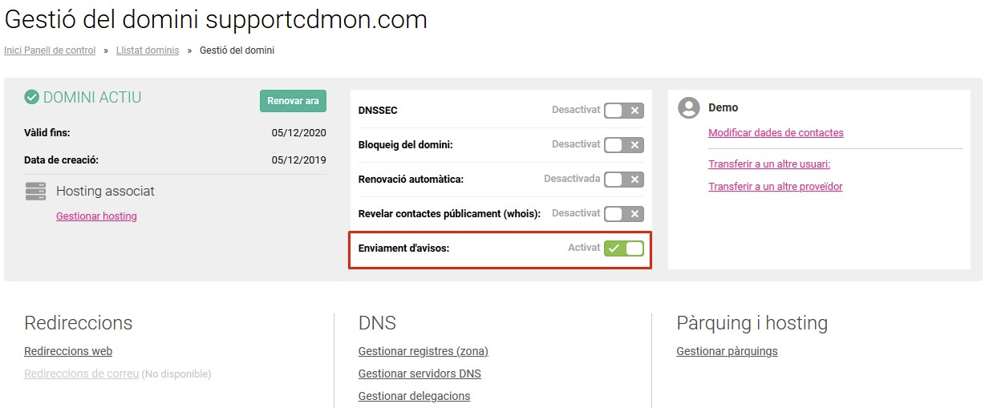Select Transferir a un altre proveïdor
985x412 pixels.
[x=776, y=187]
